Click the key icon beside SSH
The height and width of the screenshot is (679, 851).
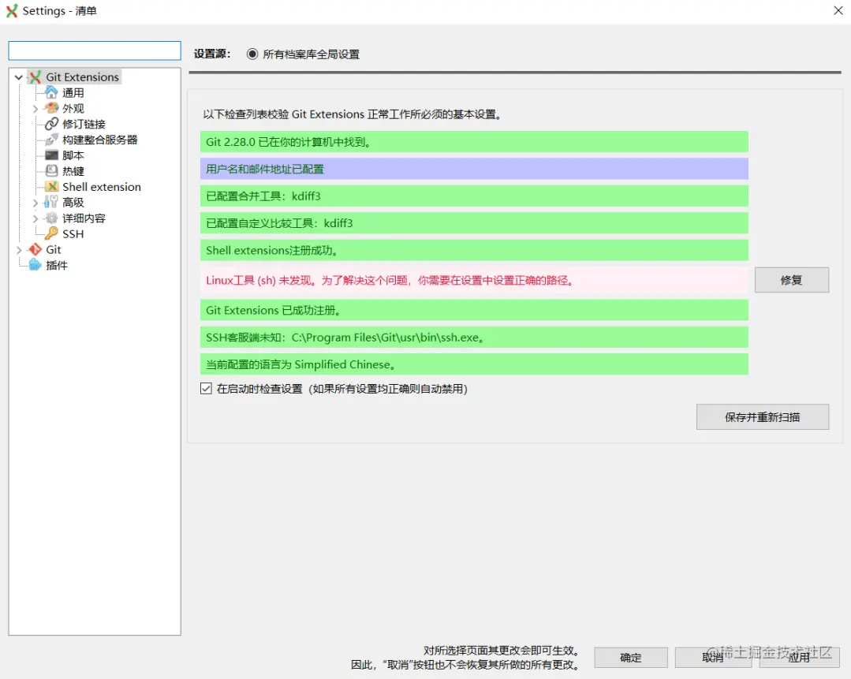coord(51,234)
